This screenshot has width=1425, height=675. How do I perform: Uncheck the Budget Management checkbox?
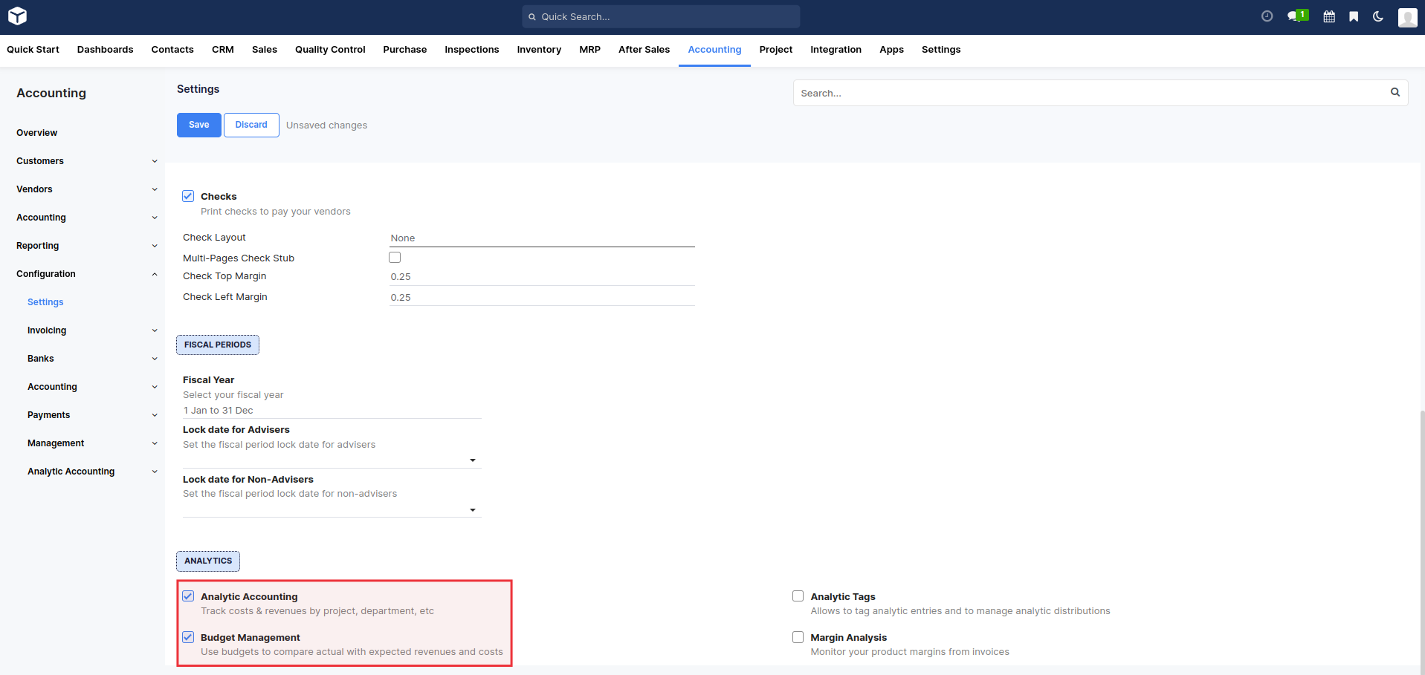click(188, 637)
